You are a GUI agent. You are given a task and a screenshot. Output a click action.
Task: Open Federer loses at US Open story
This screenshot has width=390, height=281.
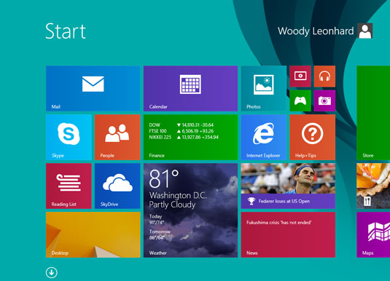(288, 186)
